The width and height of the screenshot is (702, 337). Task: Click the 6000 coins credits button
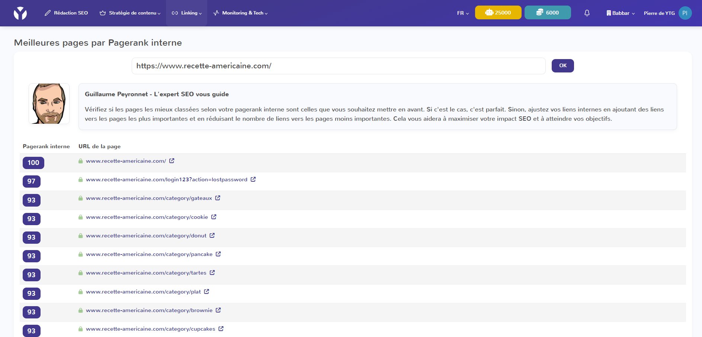[548, 13]
